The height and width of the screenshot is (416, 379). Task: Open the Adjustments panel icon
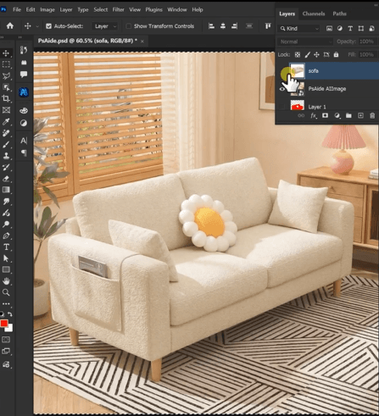(24, 123)
